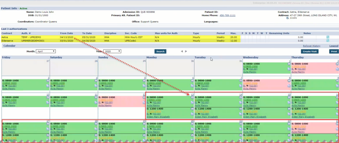Open note icon on April 21 0800-1000 visit

pos(241,129)
